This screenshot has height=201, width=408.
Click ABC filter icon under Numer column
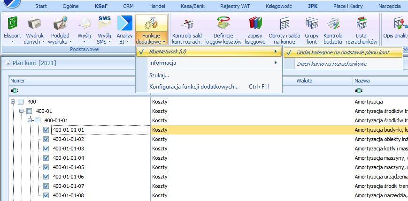pyautogui.click(x=15, y=90)
